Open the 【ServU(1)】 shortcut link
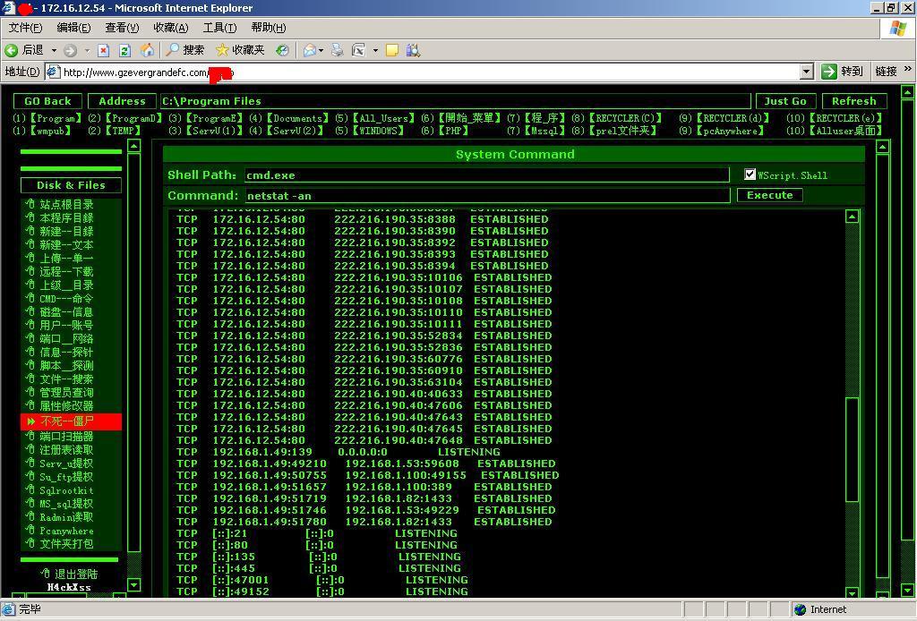The image size is (917, 621). [214, 131]
